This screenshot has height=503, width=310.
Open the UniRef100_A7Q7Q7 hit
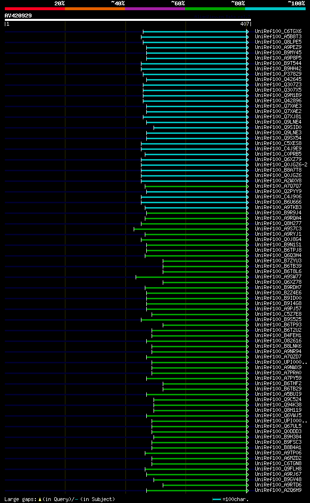[278, 186]
